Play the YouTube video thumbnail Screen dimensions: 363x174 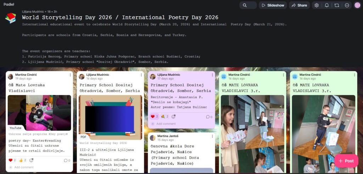(39, 113)
